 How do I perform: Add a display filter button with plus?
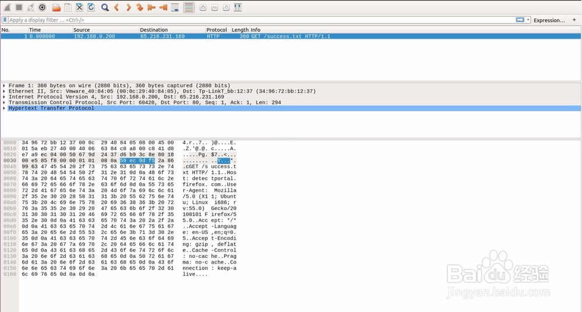coord(574,20)
